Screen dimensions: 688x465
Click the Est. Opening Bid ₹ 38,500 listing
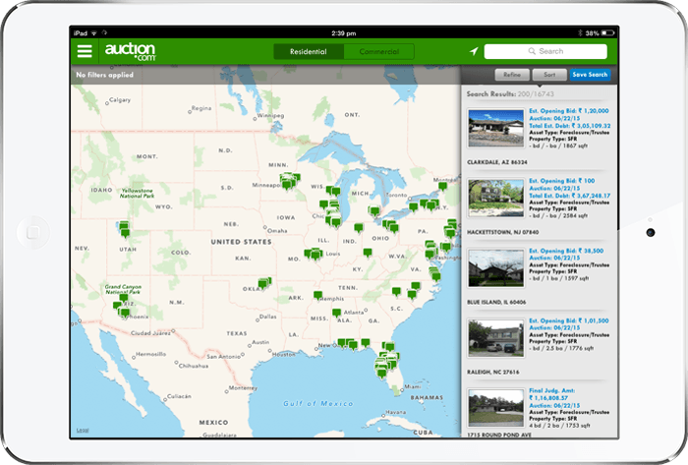(569, 251)
